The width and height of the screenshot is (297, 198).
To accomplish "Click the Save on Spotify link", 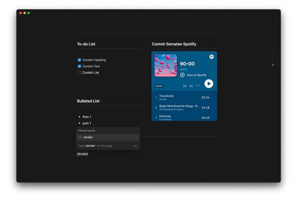I will pos(197,75).
